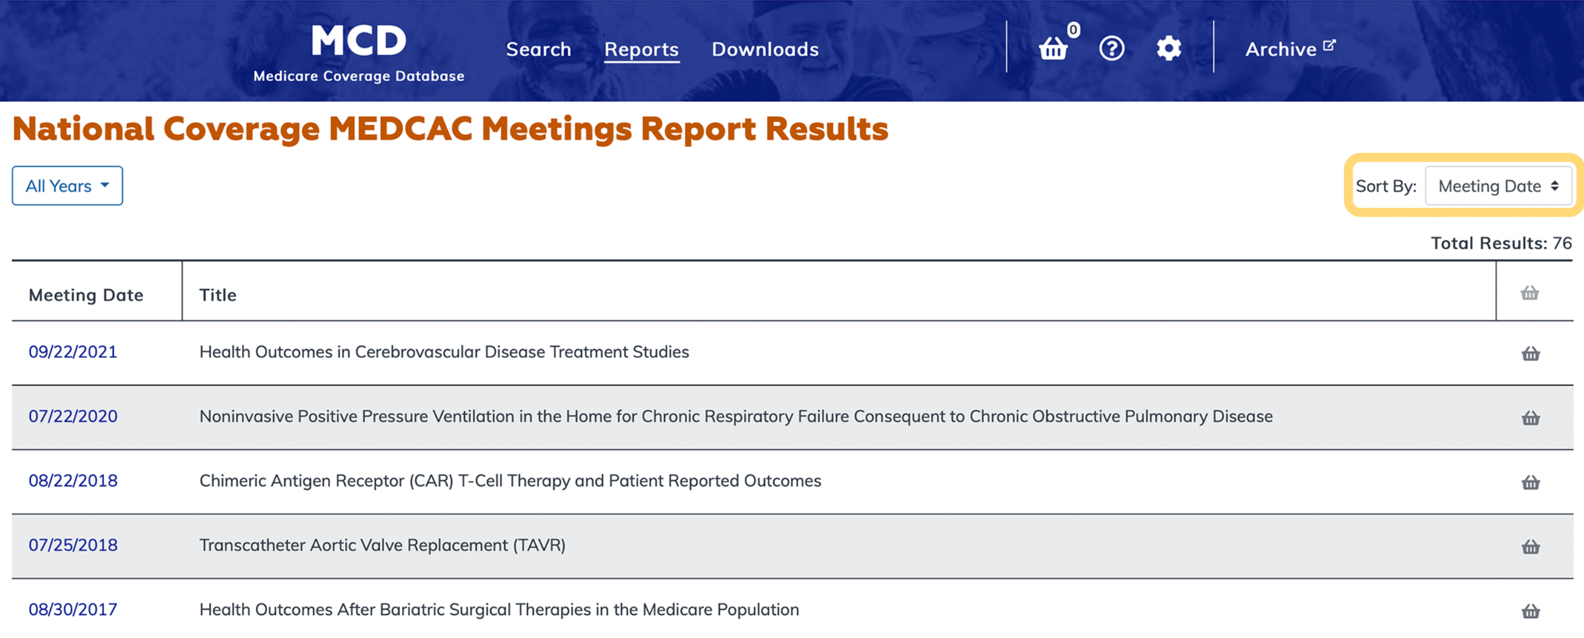Open the Reports menu item
This screenshot has height=638, width=1584.
[x=641, y=49]
